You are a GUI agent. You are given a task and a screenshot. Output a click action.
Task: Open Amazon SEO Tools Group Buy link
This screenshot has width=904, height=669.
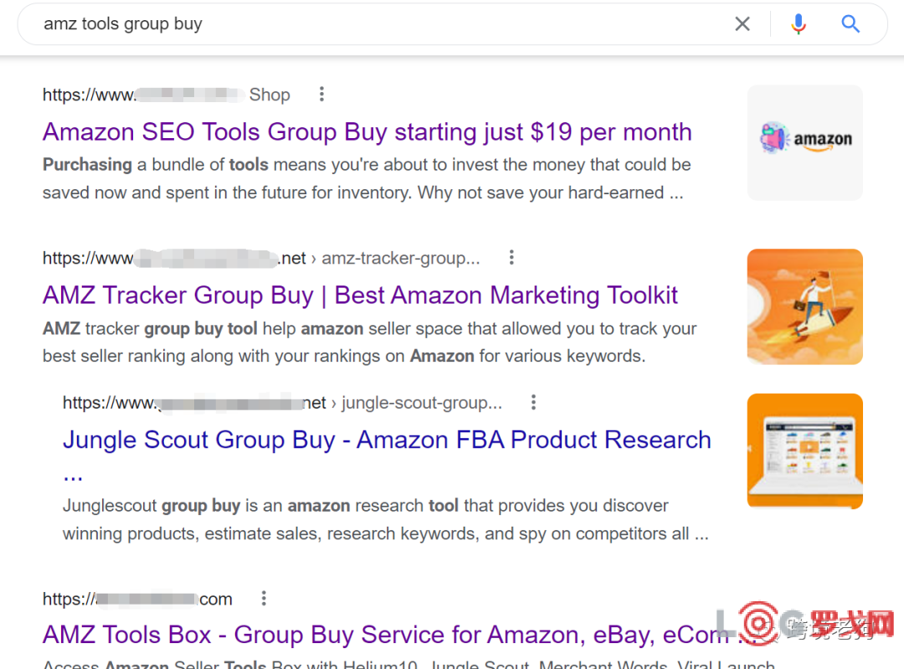pos(367,132)
